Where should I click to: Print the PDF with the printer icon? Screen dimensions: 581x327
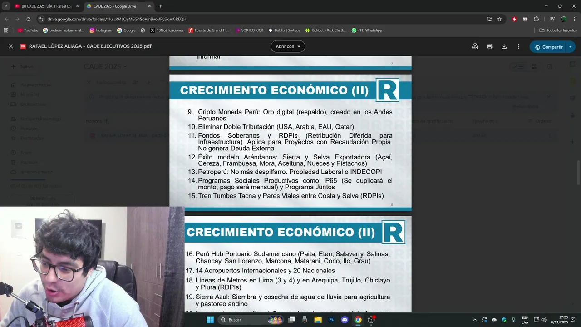pyautogui.click(x=489, y=46)
